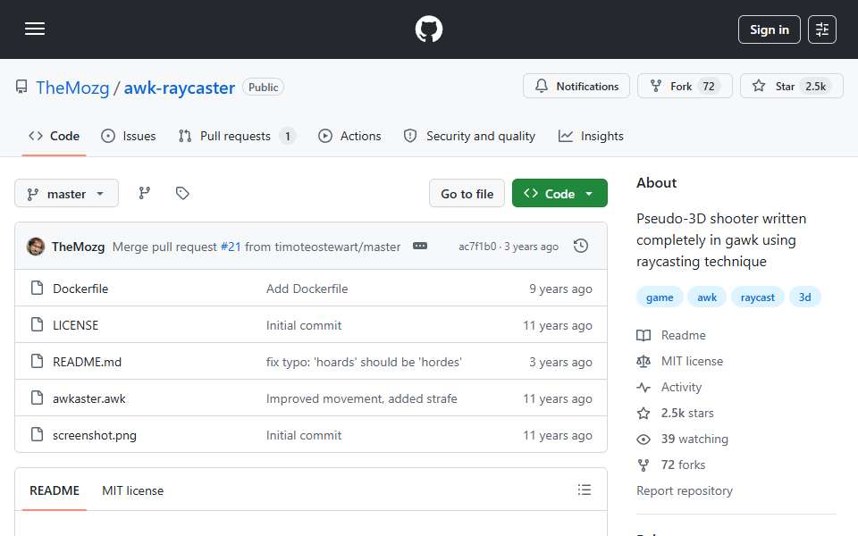Click the Notifications button
858x536 pixels.
[x=576, y=86]
